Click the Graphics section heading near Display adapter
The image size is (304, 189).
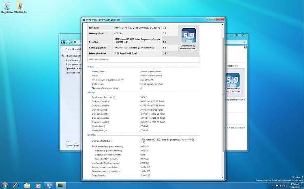pyautogui.click(x=92, y=135)
